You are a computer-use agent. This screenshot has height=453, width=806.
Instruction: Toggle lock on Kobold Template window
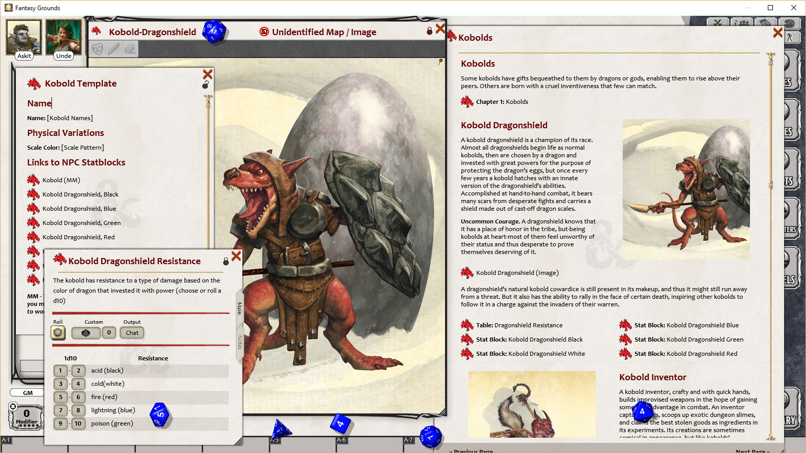[206, 85]
